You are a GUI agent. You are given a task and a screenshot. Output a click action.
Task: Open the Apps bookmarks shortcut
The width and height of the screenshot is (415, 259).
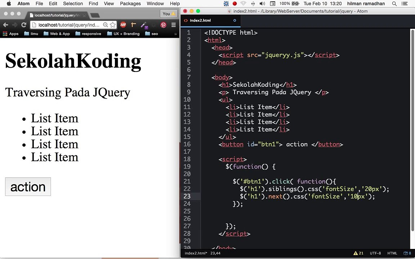click(10, 33)
